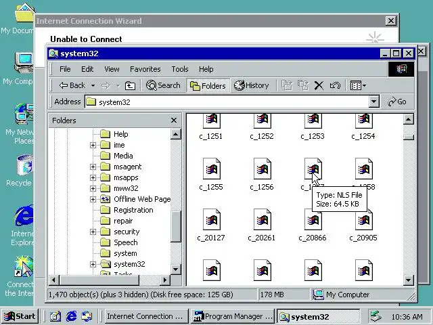Viewport: 433px width, 325px height.
Task: Open the Search pane button
Action: pyautogui.click(x=163, y=85)
